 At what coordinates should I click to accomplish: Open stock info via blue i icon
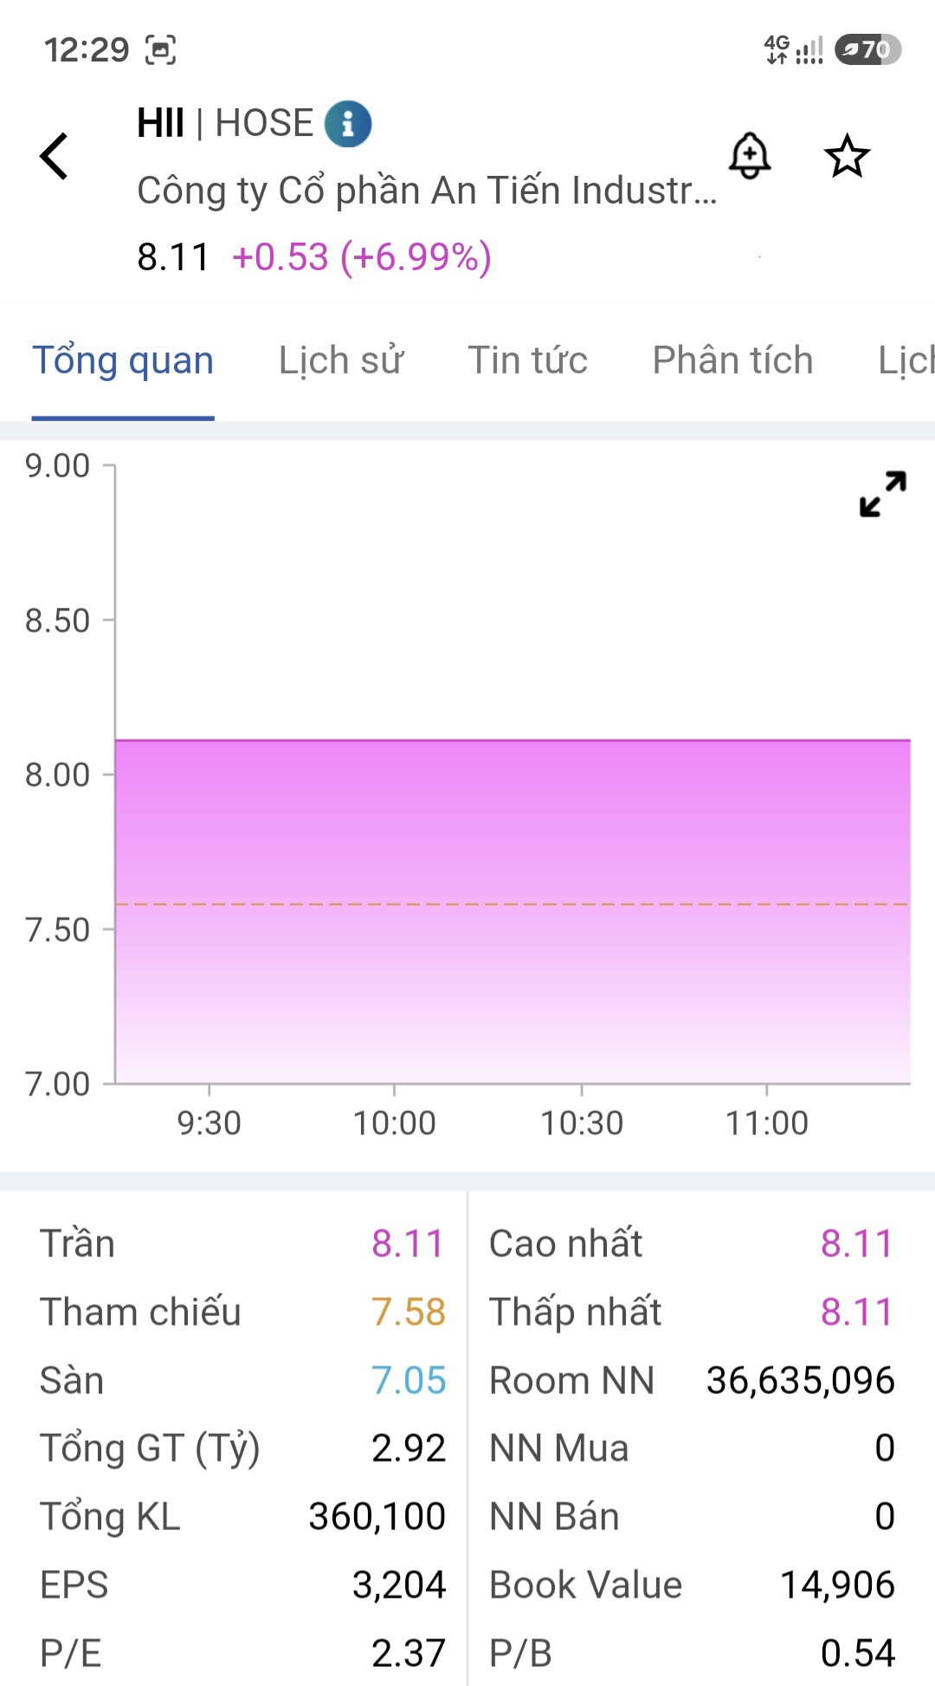point(348,124)
